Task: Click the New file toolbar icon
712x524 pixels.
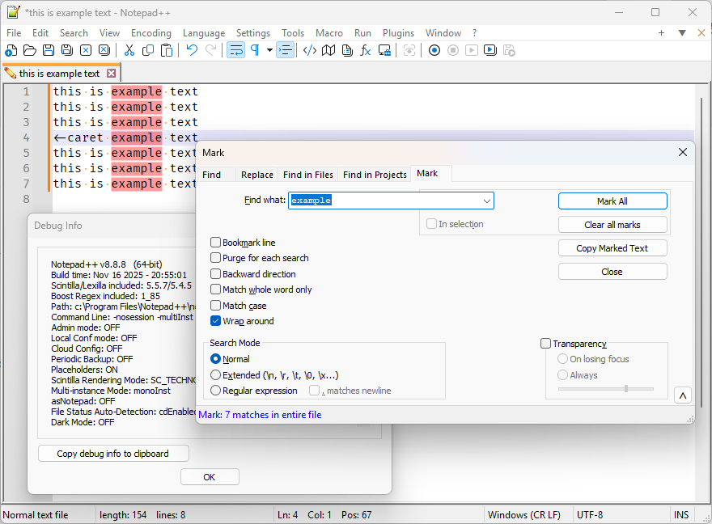Action: click(x=11, y=50)
